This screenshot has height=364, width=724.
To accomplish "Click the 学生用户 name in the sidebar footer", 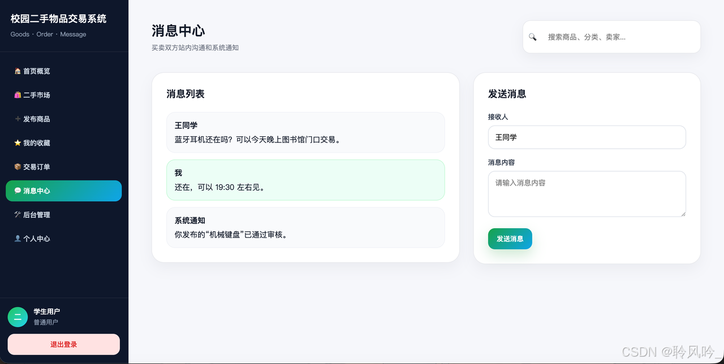I will point(46,311).
